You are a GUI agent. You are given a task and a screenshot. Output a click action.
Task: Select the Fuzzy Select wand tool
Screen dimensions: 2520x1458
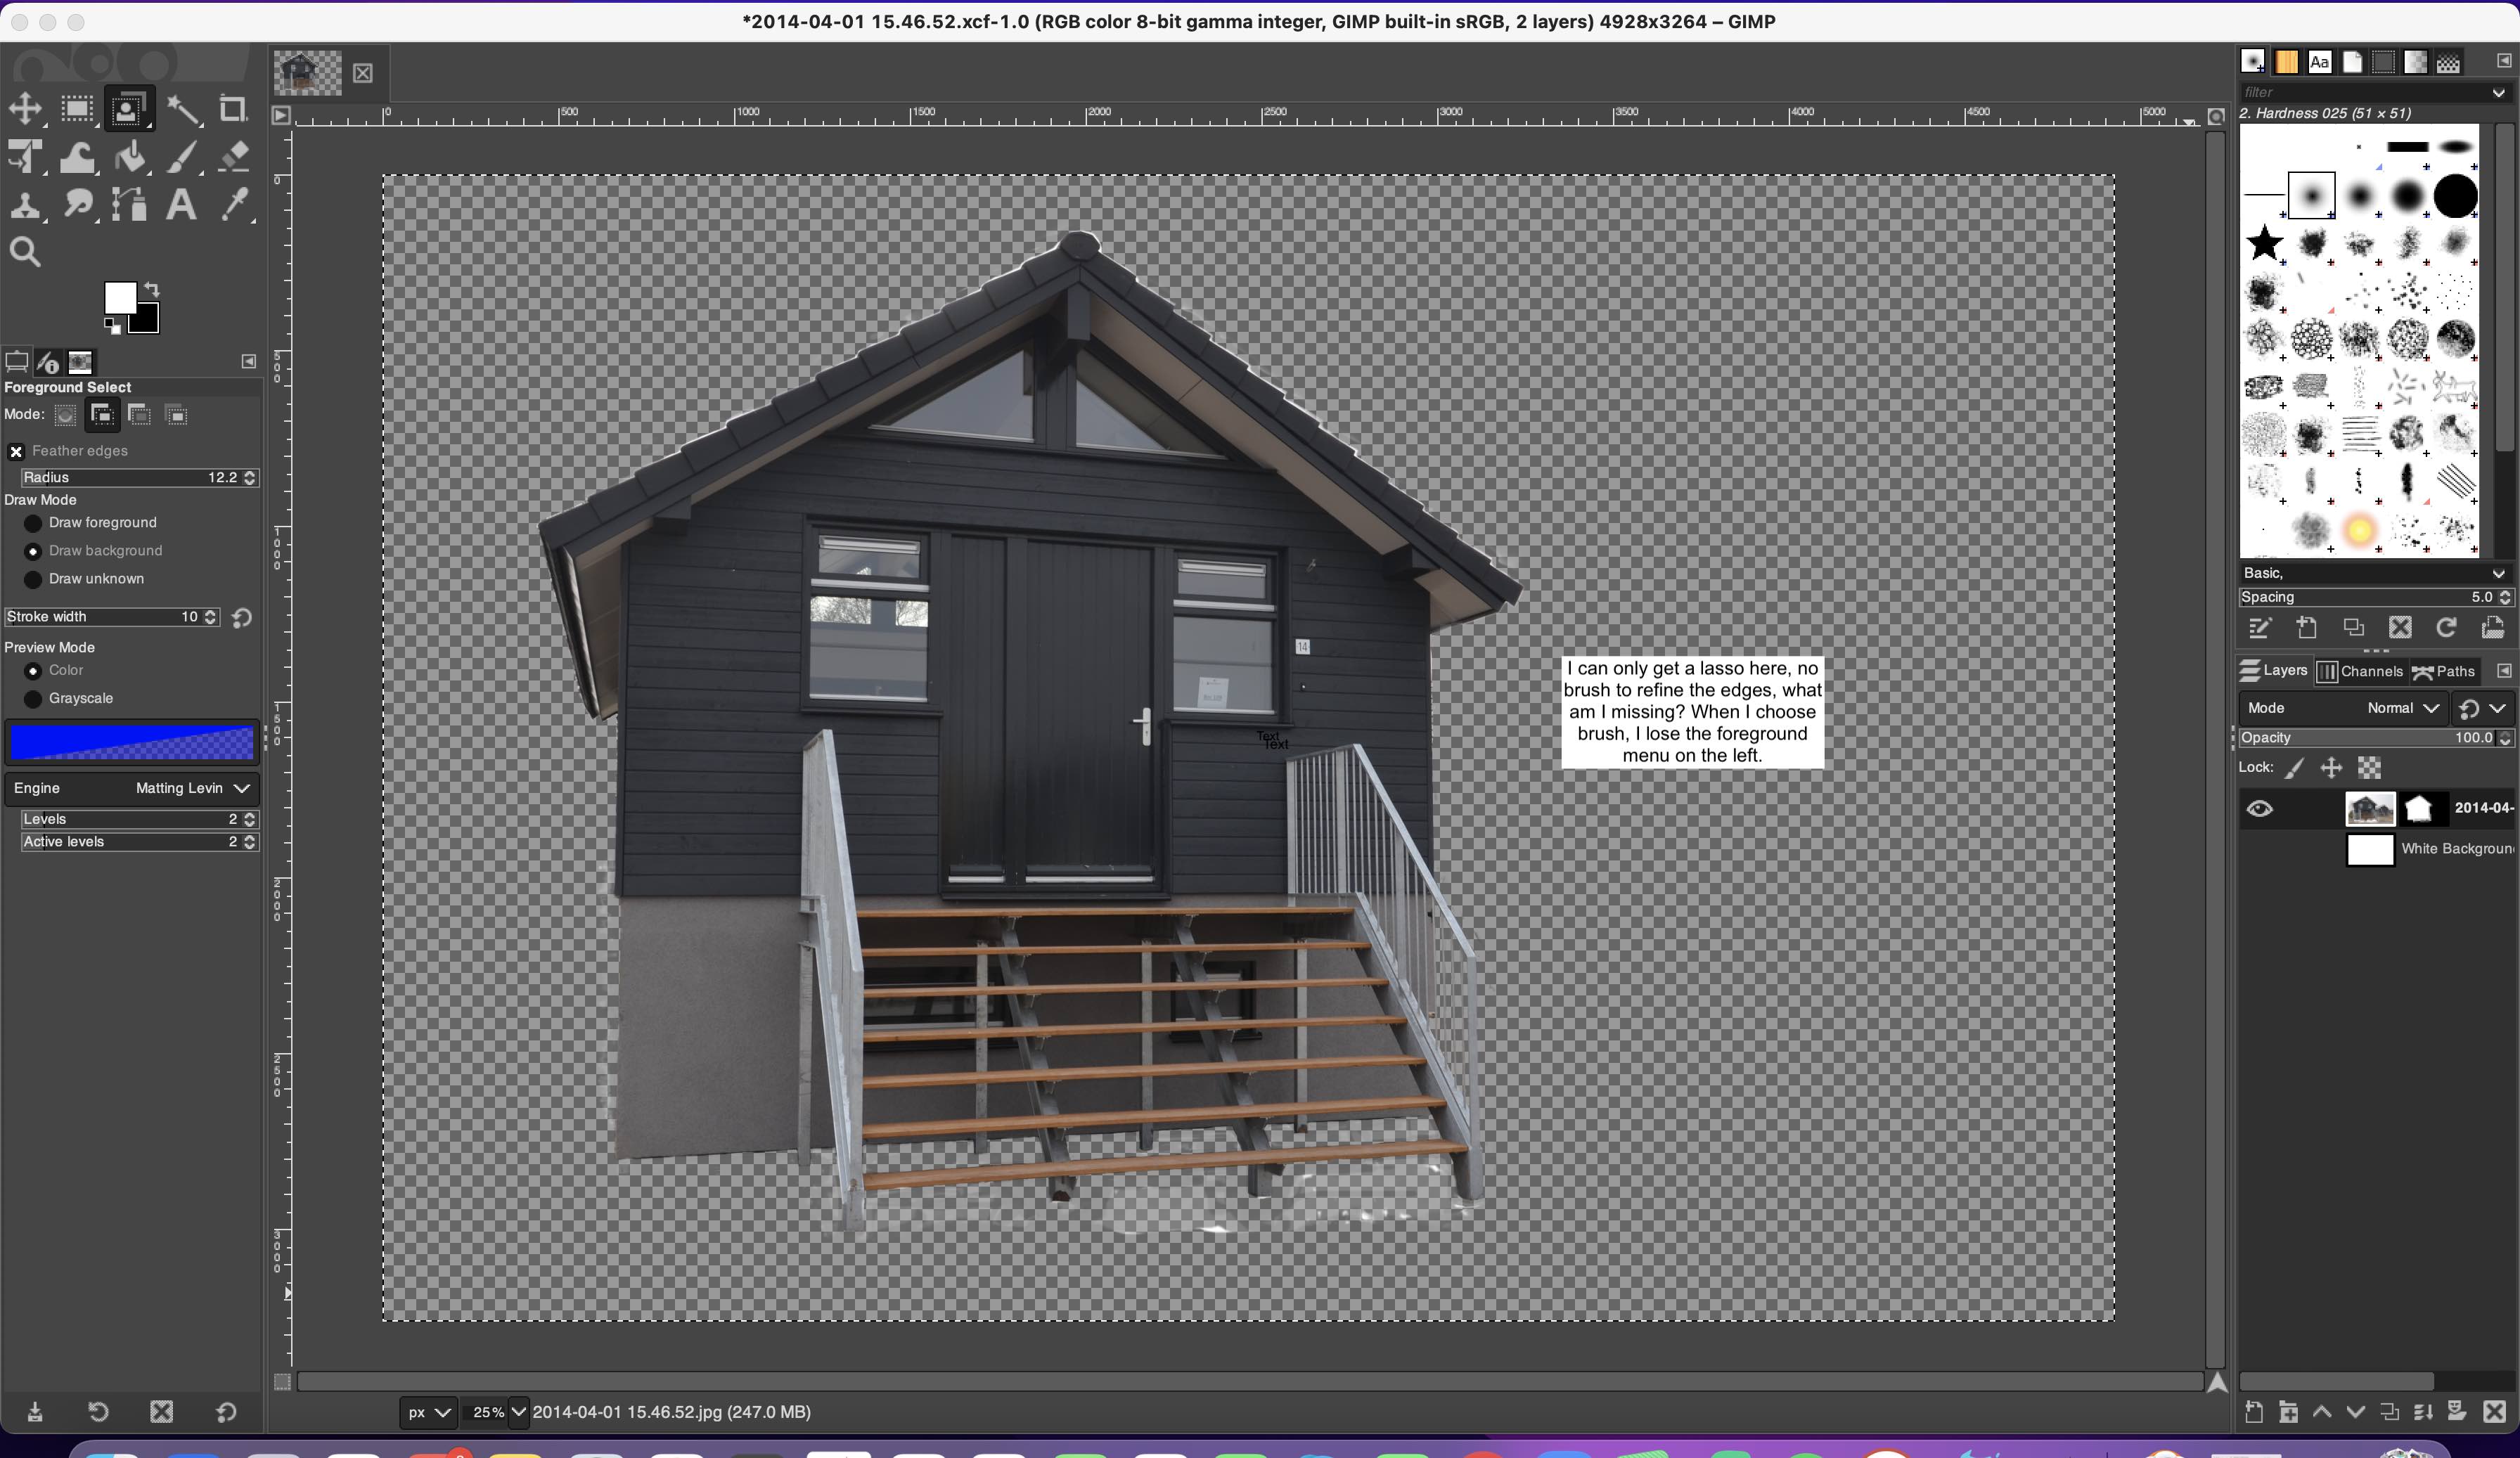pyautogui.click(x=182, y=109)
